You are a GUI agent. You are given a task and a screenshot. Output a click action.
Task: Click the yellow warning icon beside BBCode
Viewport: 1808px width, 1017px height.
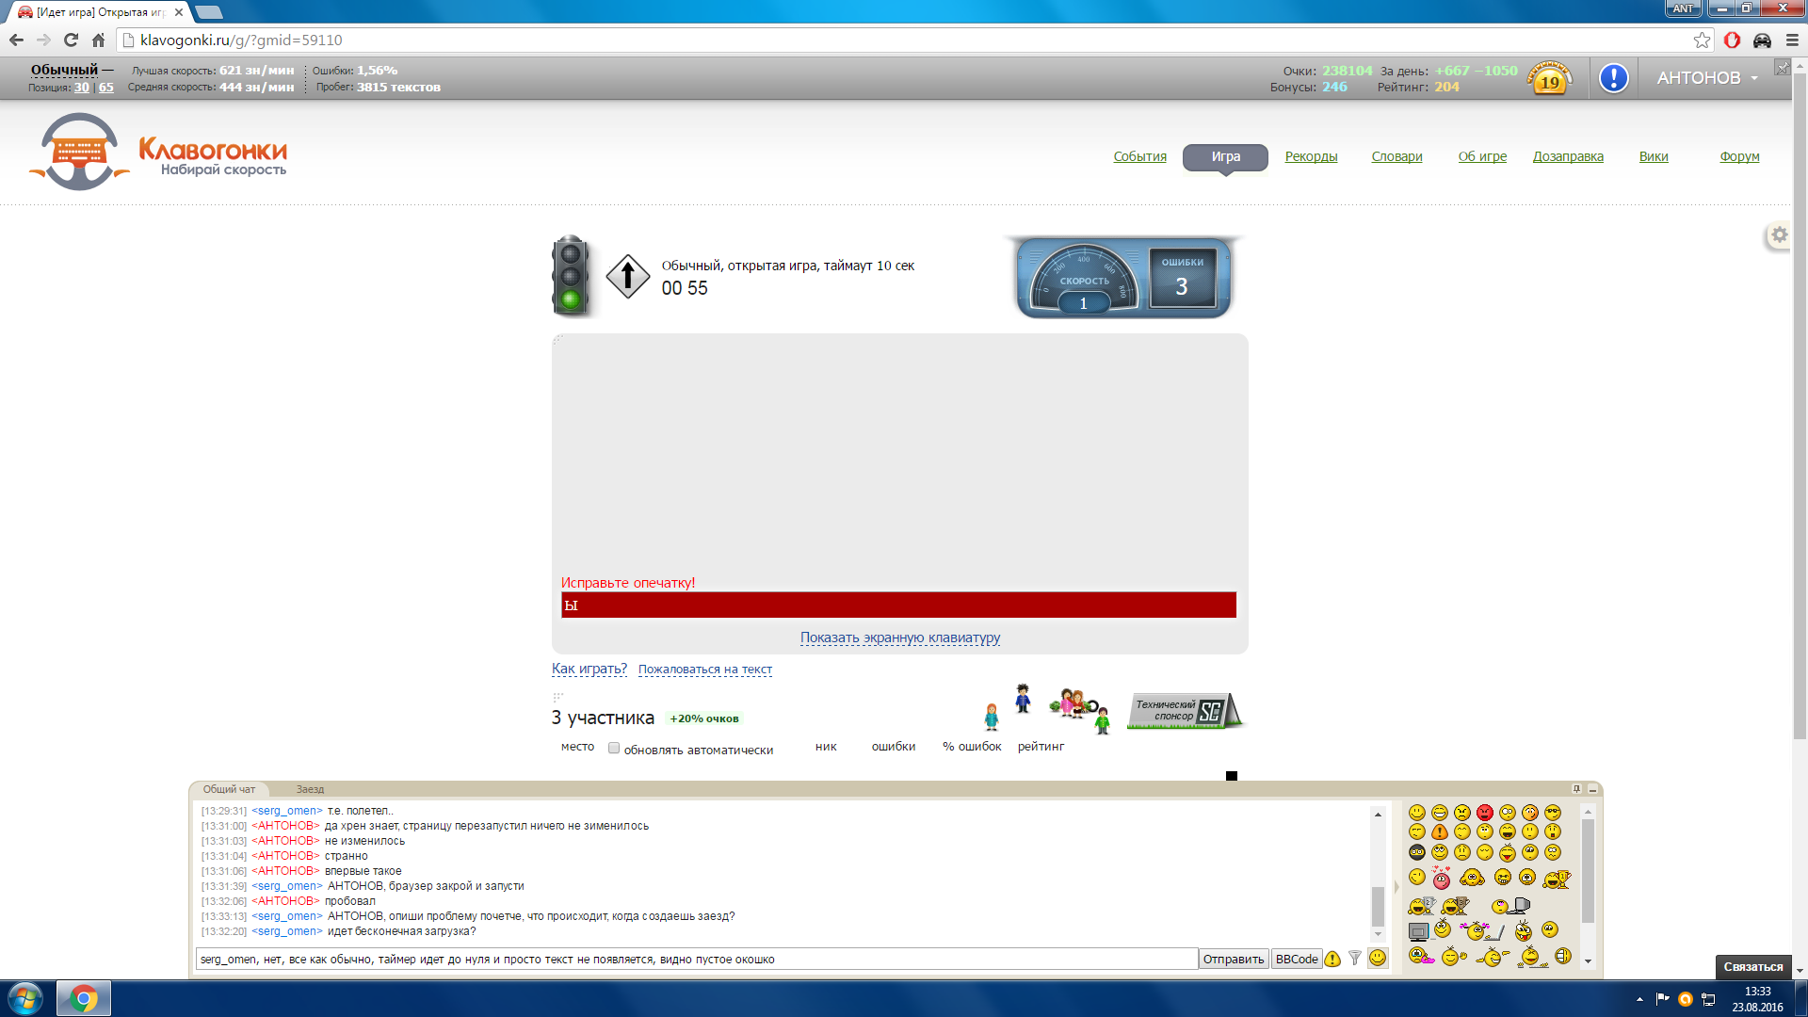coord(1332,959)
